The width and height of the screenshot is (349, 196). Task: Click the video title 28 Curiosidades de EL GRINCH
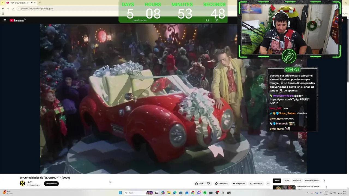(x=45, y=177)
